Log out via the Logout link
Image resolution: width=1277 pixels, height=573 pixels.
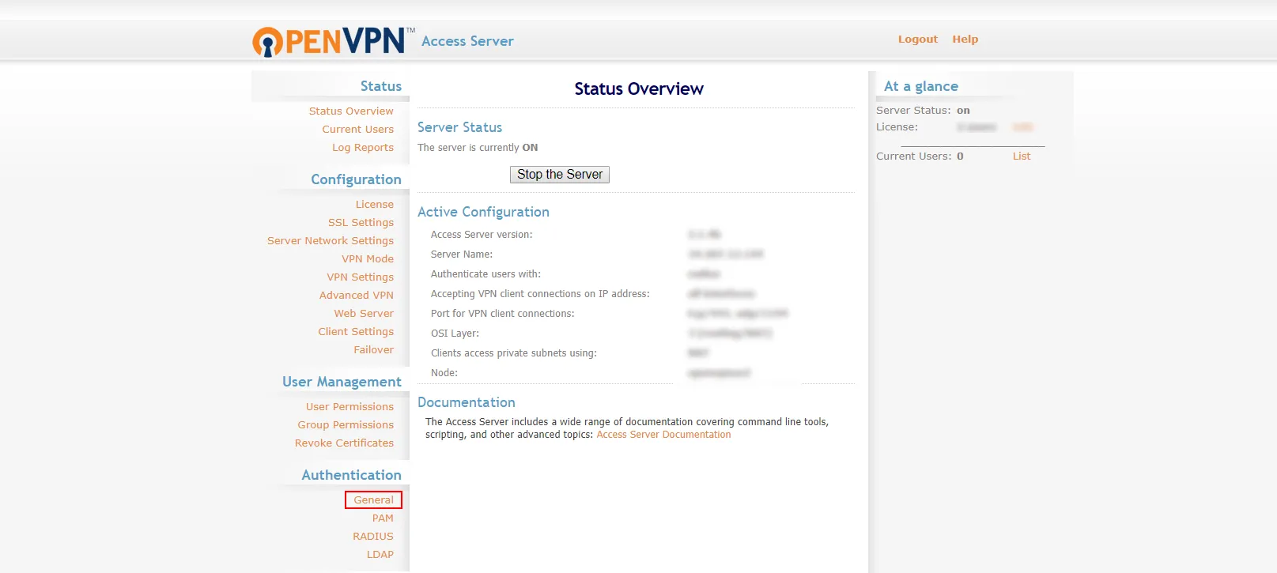coord(917,40)
